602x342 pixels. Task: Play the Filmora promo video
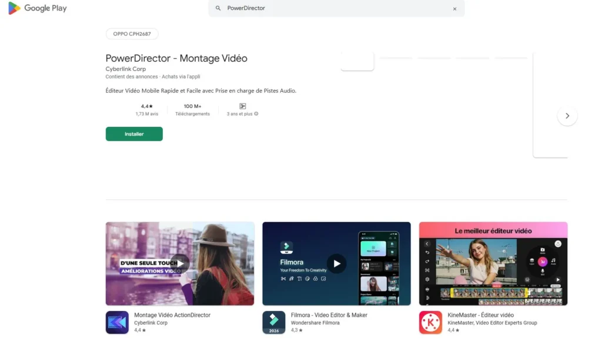tap(337, 263)
